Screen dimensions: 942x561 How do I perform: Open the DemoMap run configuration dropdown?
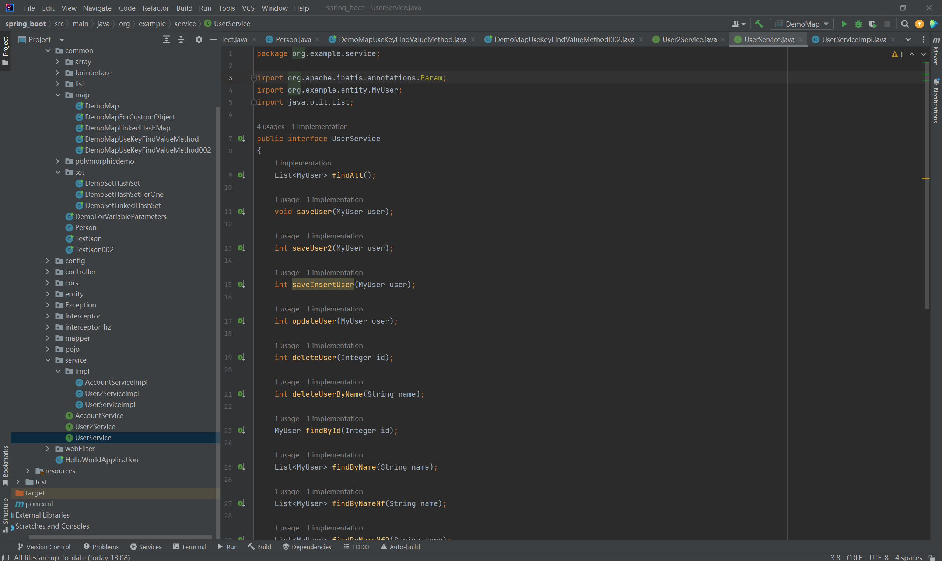802,24
